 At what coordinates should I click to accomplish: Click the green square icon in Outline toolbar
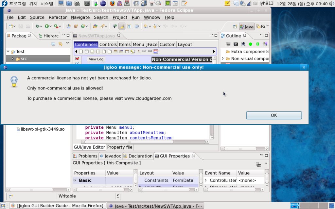point(258,44)
